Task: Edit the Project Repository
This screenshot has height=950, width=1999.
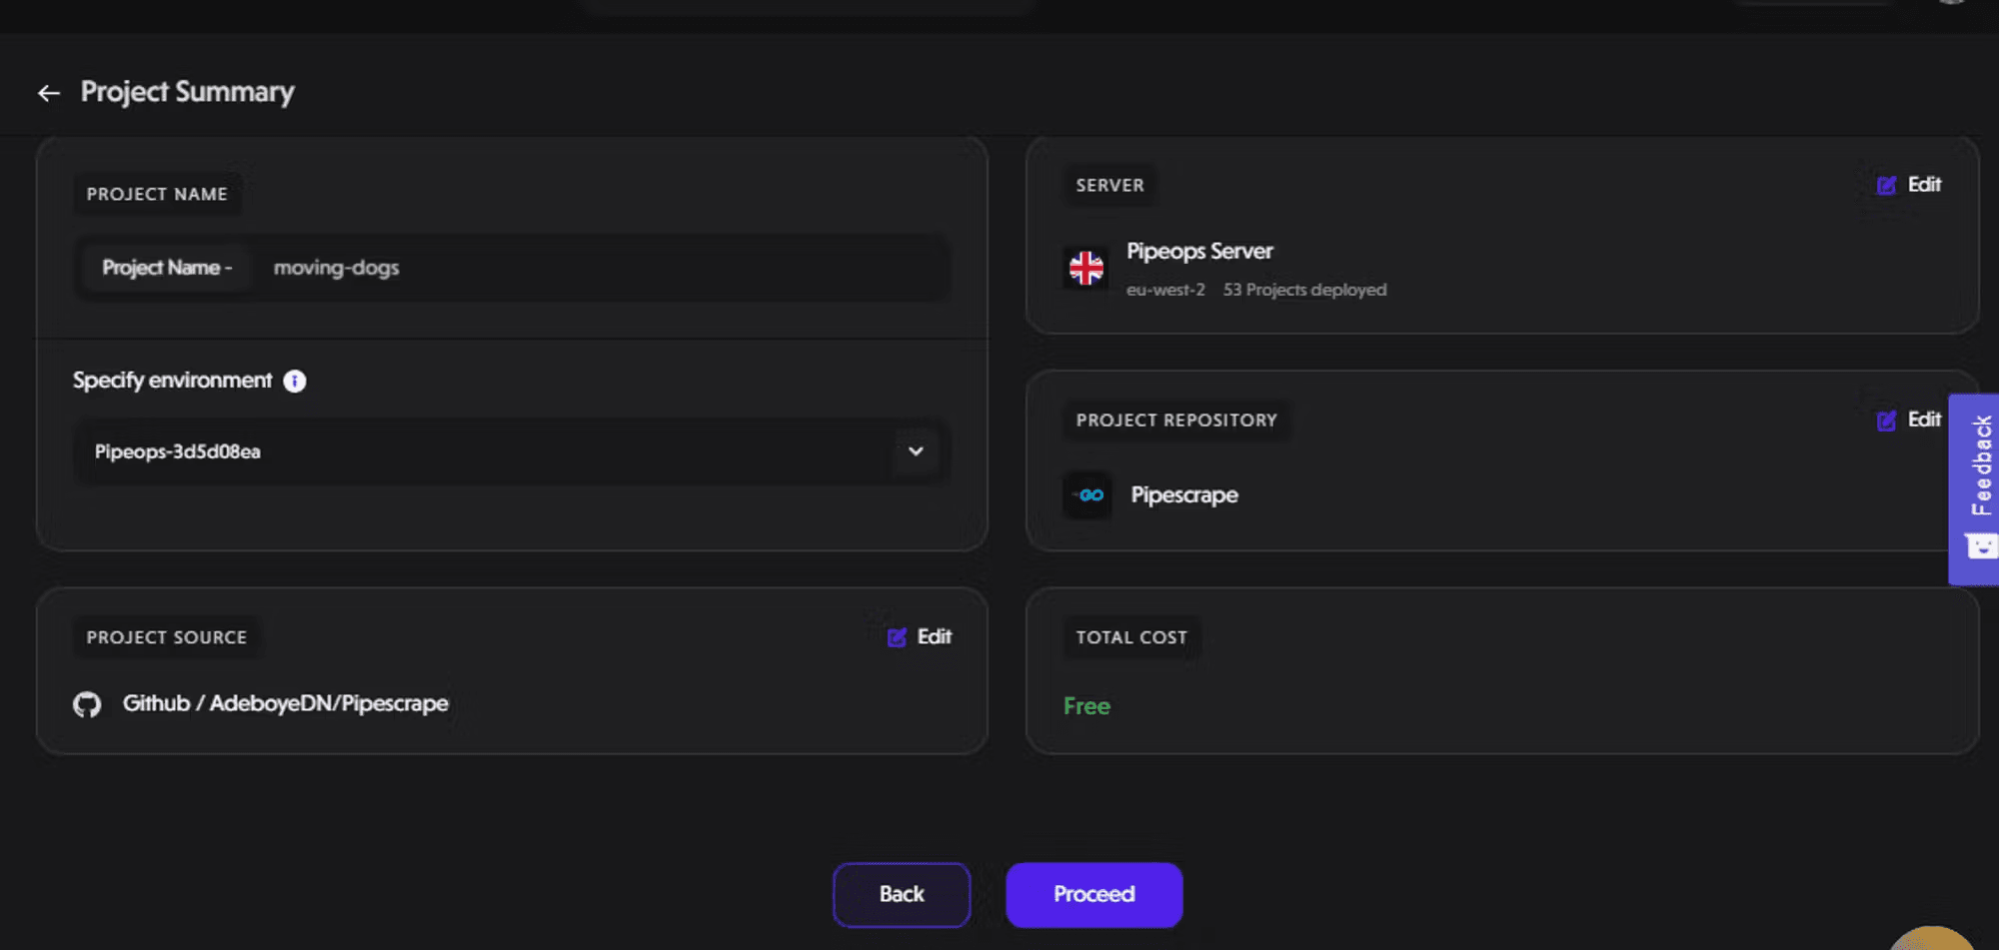Action: (1909, 420)
